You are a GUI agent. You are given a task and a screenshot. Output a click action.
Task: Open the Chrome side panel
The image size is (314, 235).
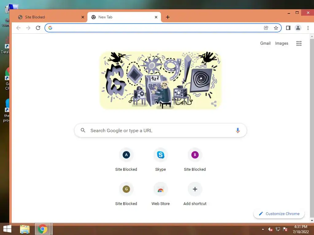click(x=288, y=28)
